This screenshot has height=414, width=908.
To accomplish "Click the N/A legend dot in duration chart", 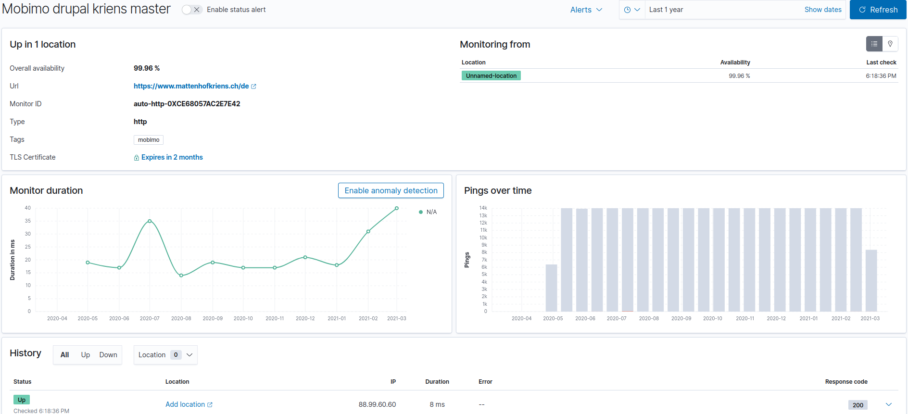I will click(421, 212).
